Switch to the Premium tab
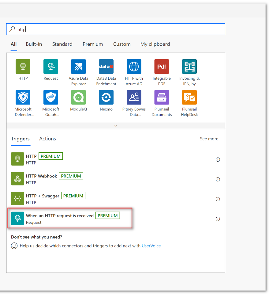269x294 pixels. coord(93,44)
